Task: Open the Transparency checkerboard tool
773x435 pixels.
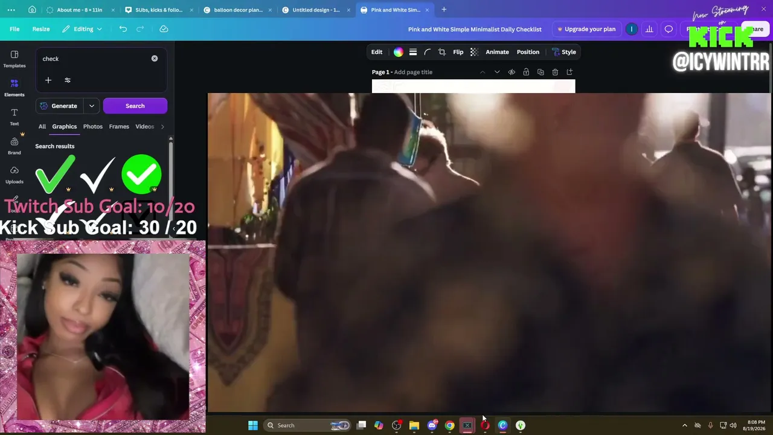Action: tap(474, 52)
